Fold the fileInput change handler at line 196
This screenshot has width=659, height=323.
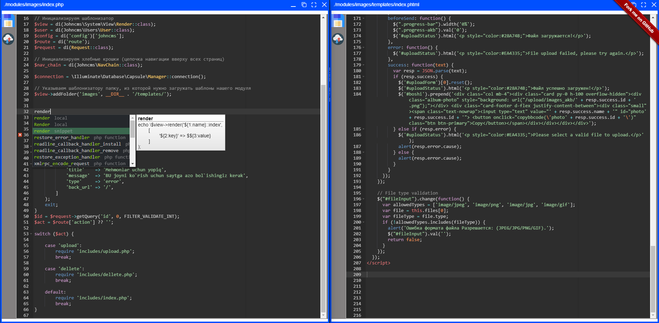[364, 199]
